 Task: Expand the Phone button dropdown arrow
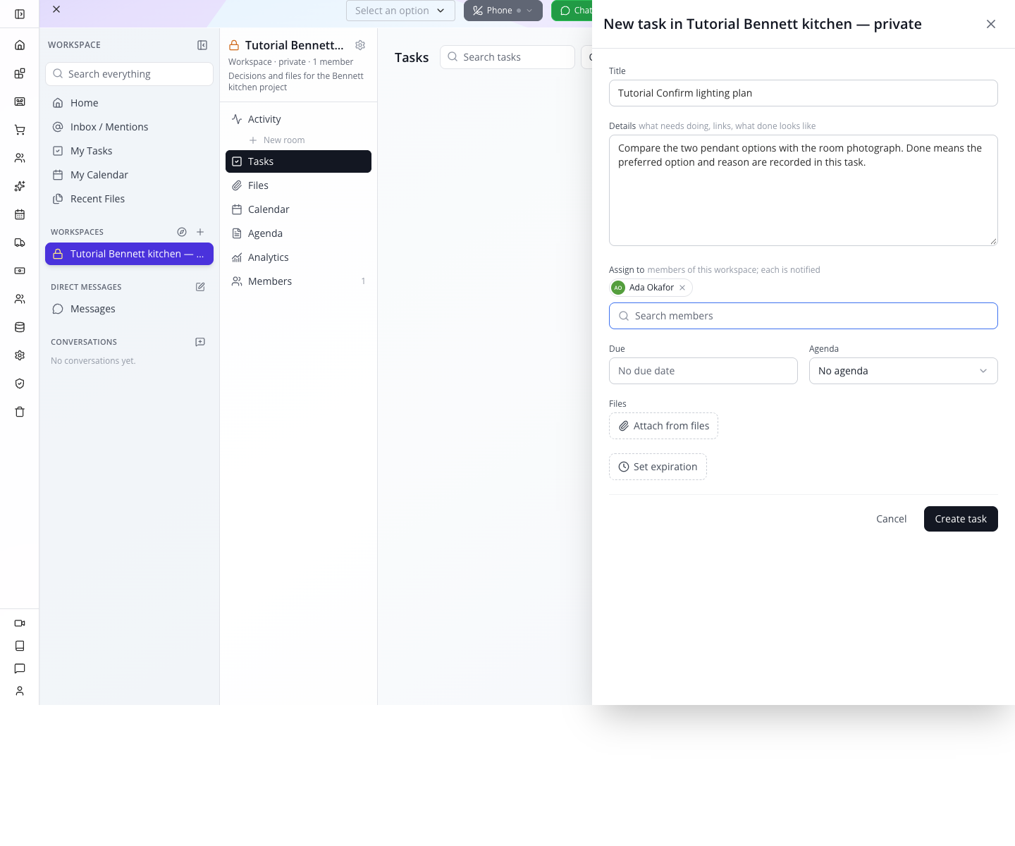point(529,11)
